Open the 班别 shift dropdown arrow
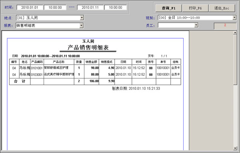This screenshot has height=153, width=240. 234,18
